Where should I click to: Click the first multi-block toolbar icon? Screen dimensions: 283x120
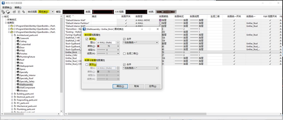click(3, 12)
